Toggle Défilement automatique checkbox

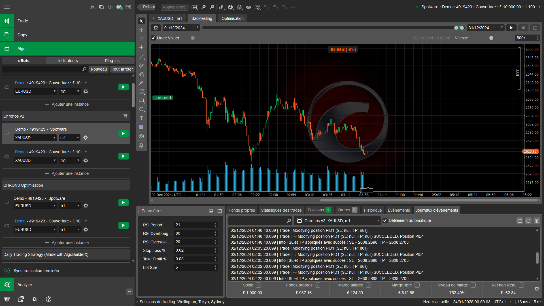point(385,221)
